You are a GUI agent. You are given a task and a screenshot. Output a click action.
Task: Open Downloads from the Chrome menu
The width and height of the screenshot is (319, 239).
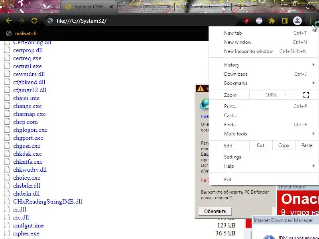[264, 74]
